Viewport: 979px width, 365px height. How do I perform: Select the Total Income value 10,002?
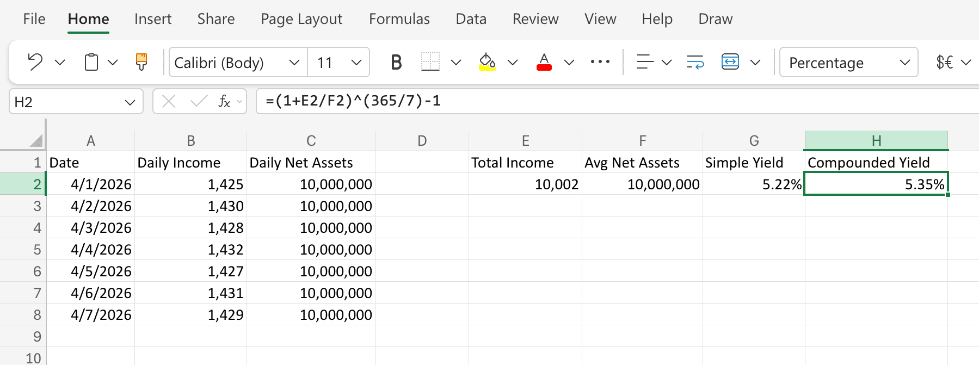(525, 184)
